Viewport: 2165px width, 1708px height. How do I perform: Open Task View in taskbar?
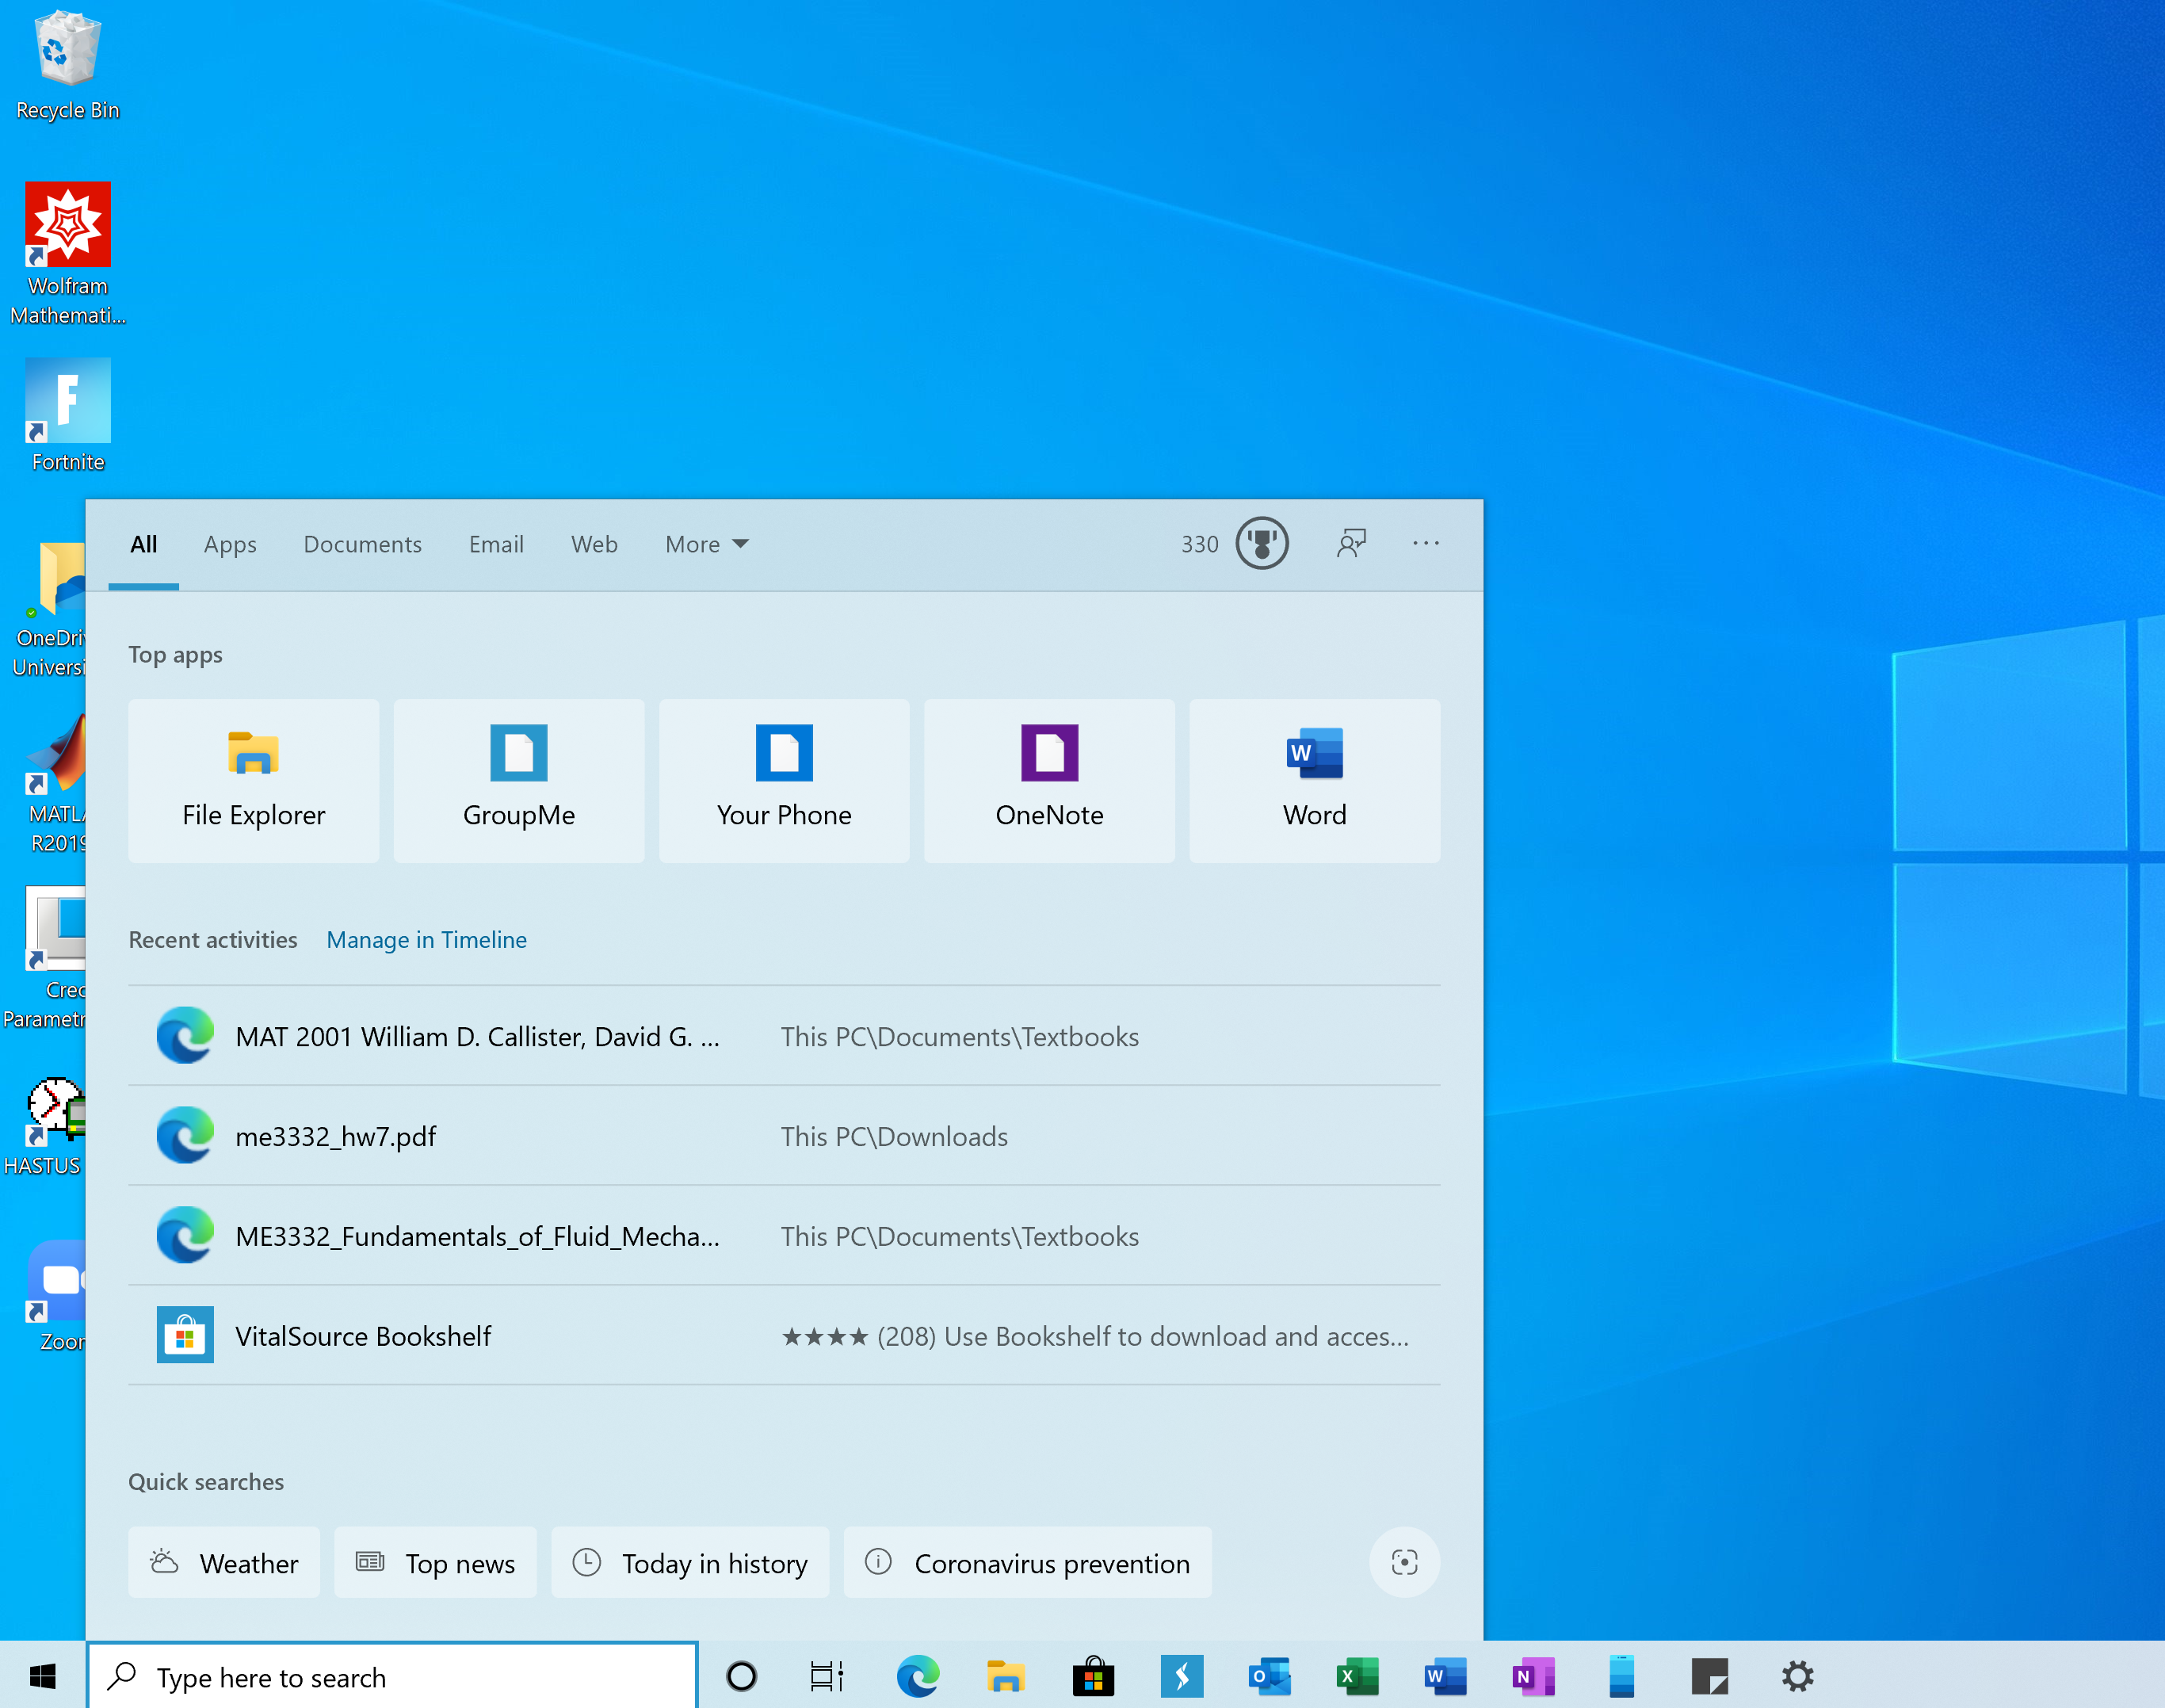pos(827,1676)
